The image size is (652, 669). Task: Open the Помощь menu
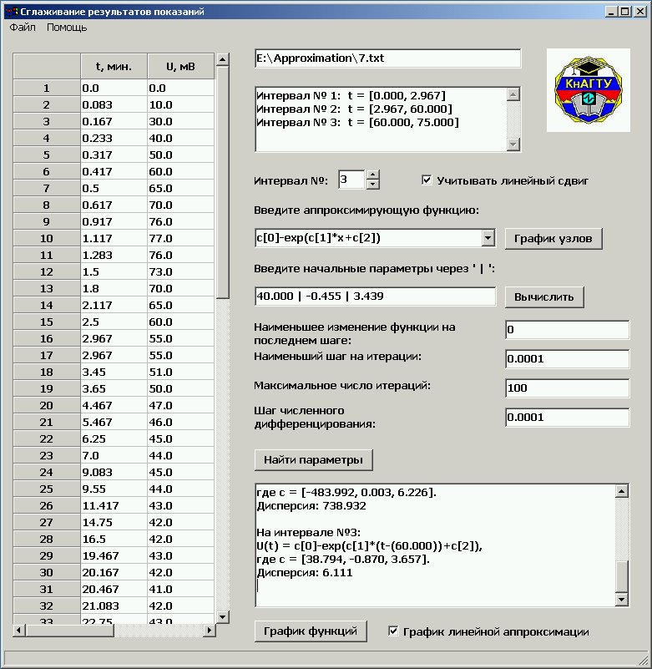click(x=67, y=28)
